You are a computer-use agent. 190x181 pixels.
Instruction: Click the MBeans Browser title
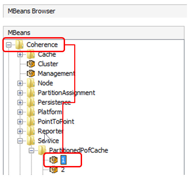point(31,11)
